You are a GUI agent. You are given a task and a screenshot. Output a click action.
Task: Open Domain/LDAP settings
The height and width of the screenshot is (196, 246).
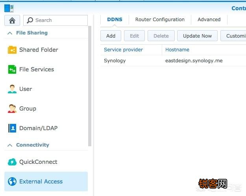(46, 128)
